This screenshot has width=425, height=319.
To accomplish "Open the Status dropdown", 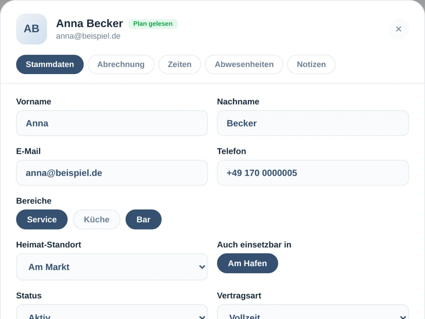I will pyautogui.click(x=112, y=312).
